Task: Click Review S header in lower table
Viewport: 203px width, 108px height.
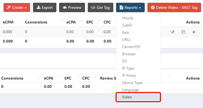Action: (x=108, y=78)
